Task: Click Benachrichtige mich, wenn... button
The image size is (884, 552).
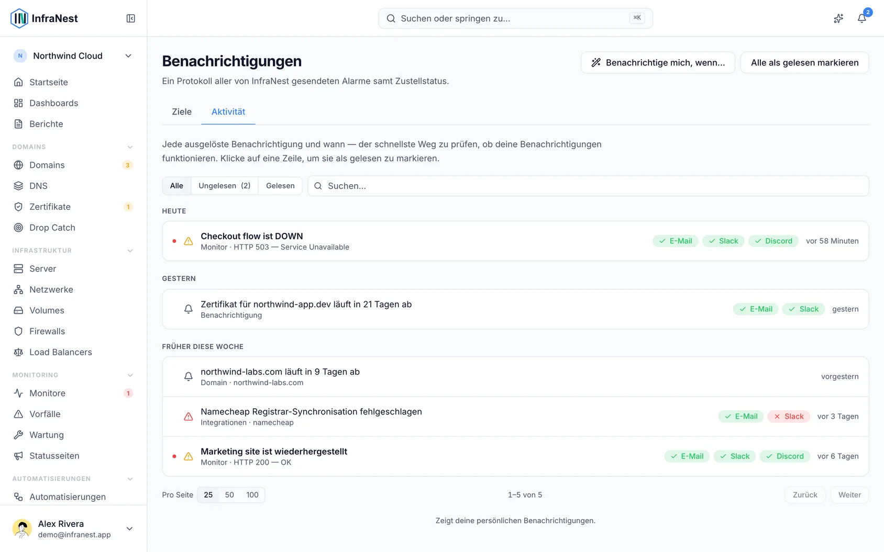Action: (x=658, y=62)
